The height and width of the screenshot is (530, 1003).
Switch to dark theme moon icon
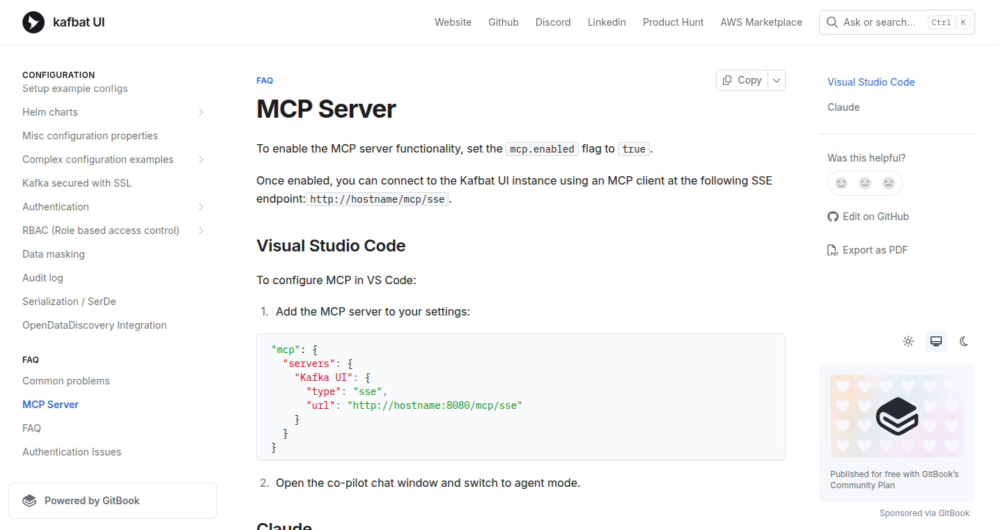964,341
